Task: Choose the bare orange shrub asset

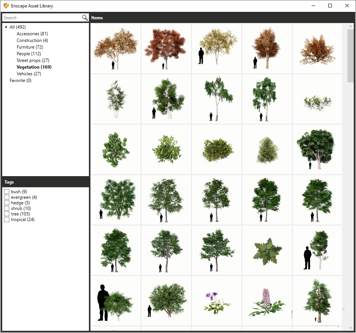Action: (317, 49)
